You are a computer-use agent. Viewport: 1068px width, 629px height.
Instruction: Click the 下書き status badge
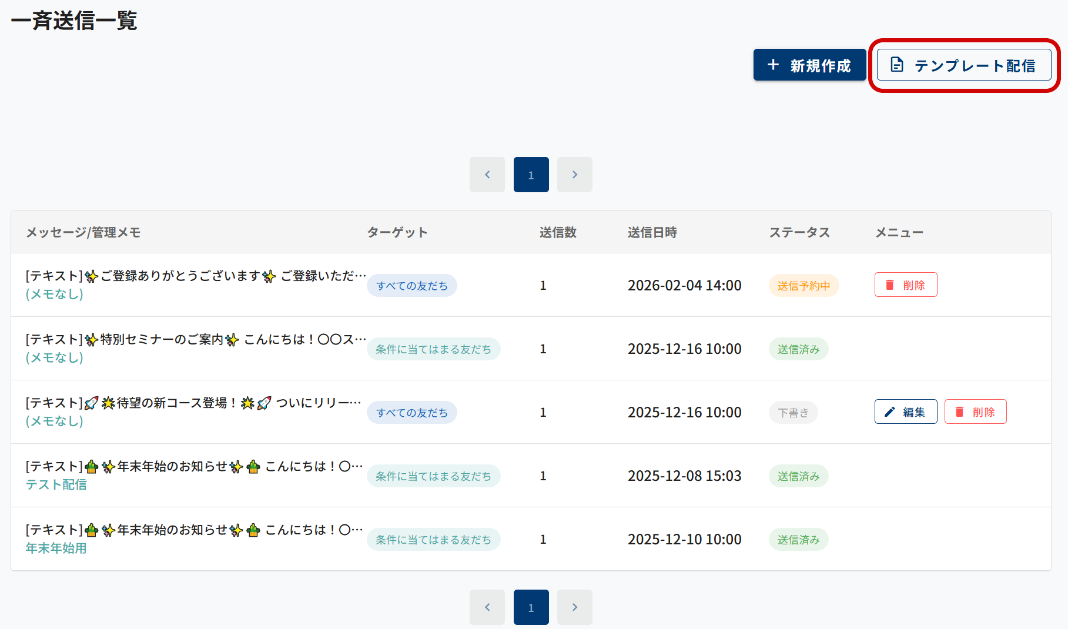793,413
